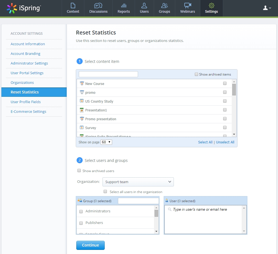This screenshot has height=254, width=278.
Task: Click the New Course item icon
Action: pos(82,83)
